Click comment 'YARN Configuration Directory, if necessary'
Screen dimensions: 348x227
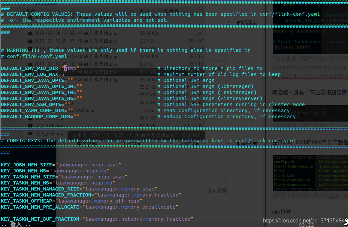[x=224, y=110]
